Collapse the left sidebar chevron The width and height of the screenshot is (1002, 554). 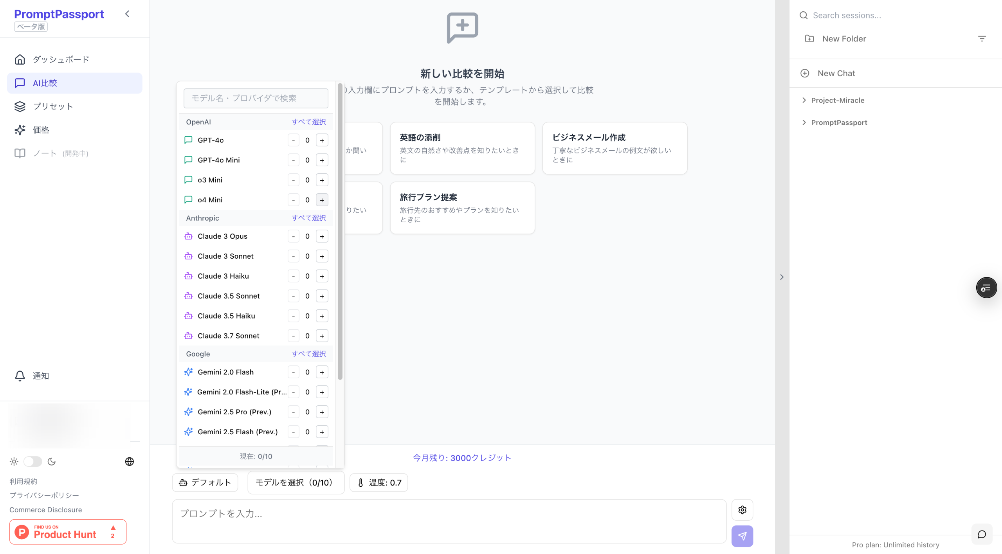point(127,14)
